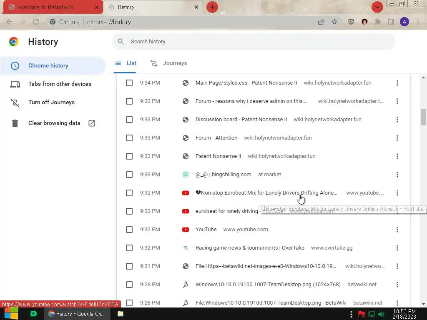The height and width of the screenshot is (320, 427).
Task: Click the network monitor tray icon
Action: tap(372, 314)
